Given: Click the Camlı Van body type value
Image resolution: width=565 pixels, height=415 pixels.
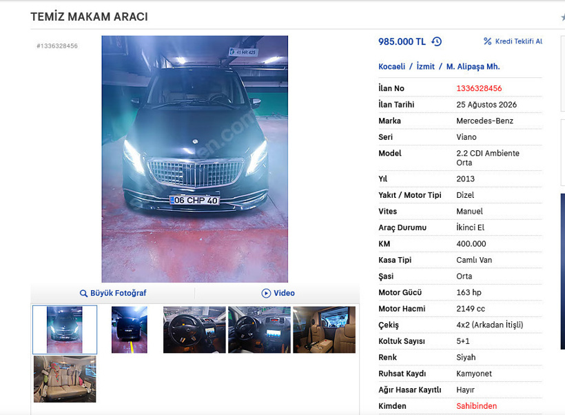Looking at the screenshot, I should 474,260.
